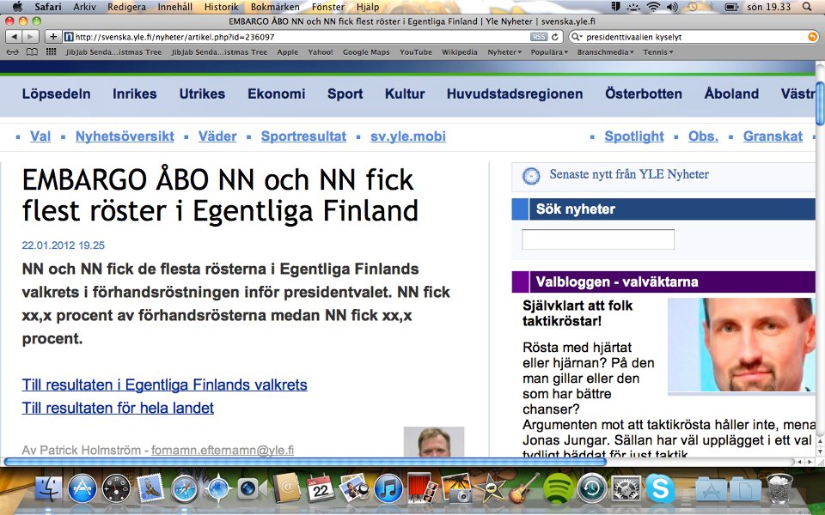Open the Väder link
The height and width of the screenshot is (515, 825).
[217, 136]
